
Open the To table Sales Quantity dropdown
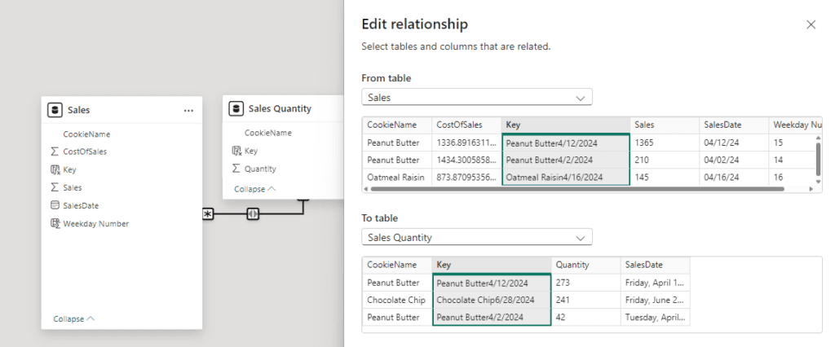[x=477, y=238]
